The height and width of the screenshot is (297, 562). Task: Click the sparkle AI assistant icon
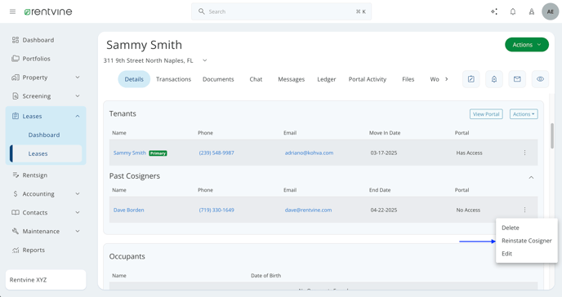[x=494, y=11]
